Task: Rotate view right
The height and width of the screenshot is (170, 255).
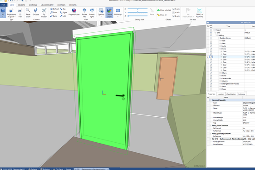Action: pyautogui.click(x=92, y=13)
